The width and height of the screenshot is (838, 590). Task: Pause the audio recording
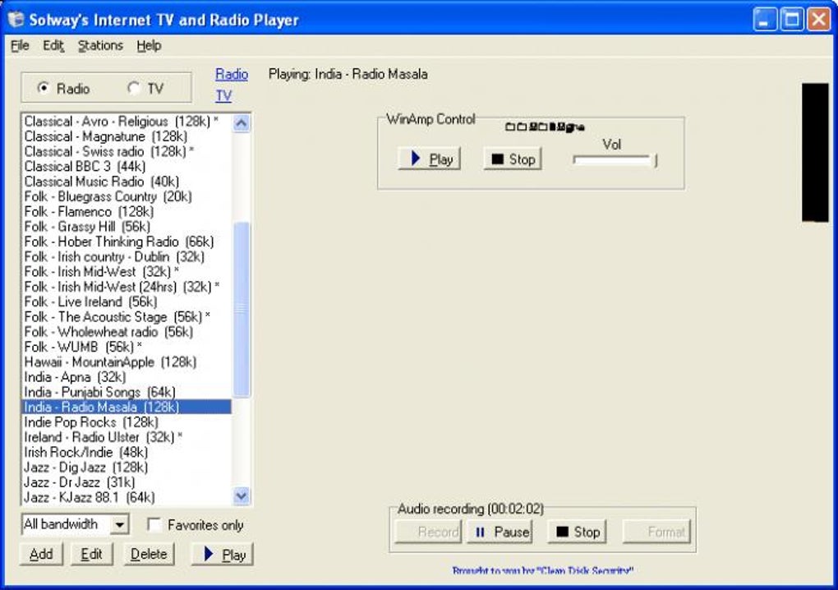click(500, 532)
